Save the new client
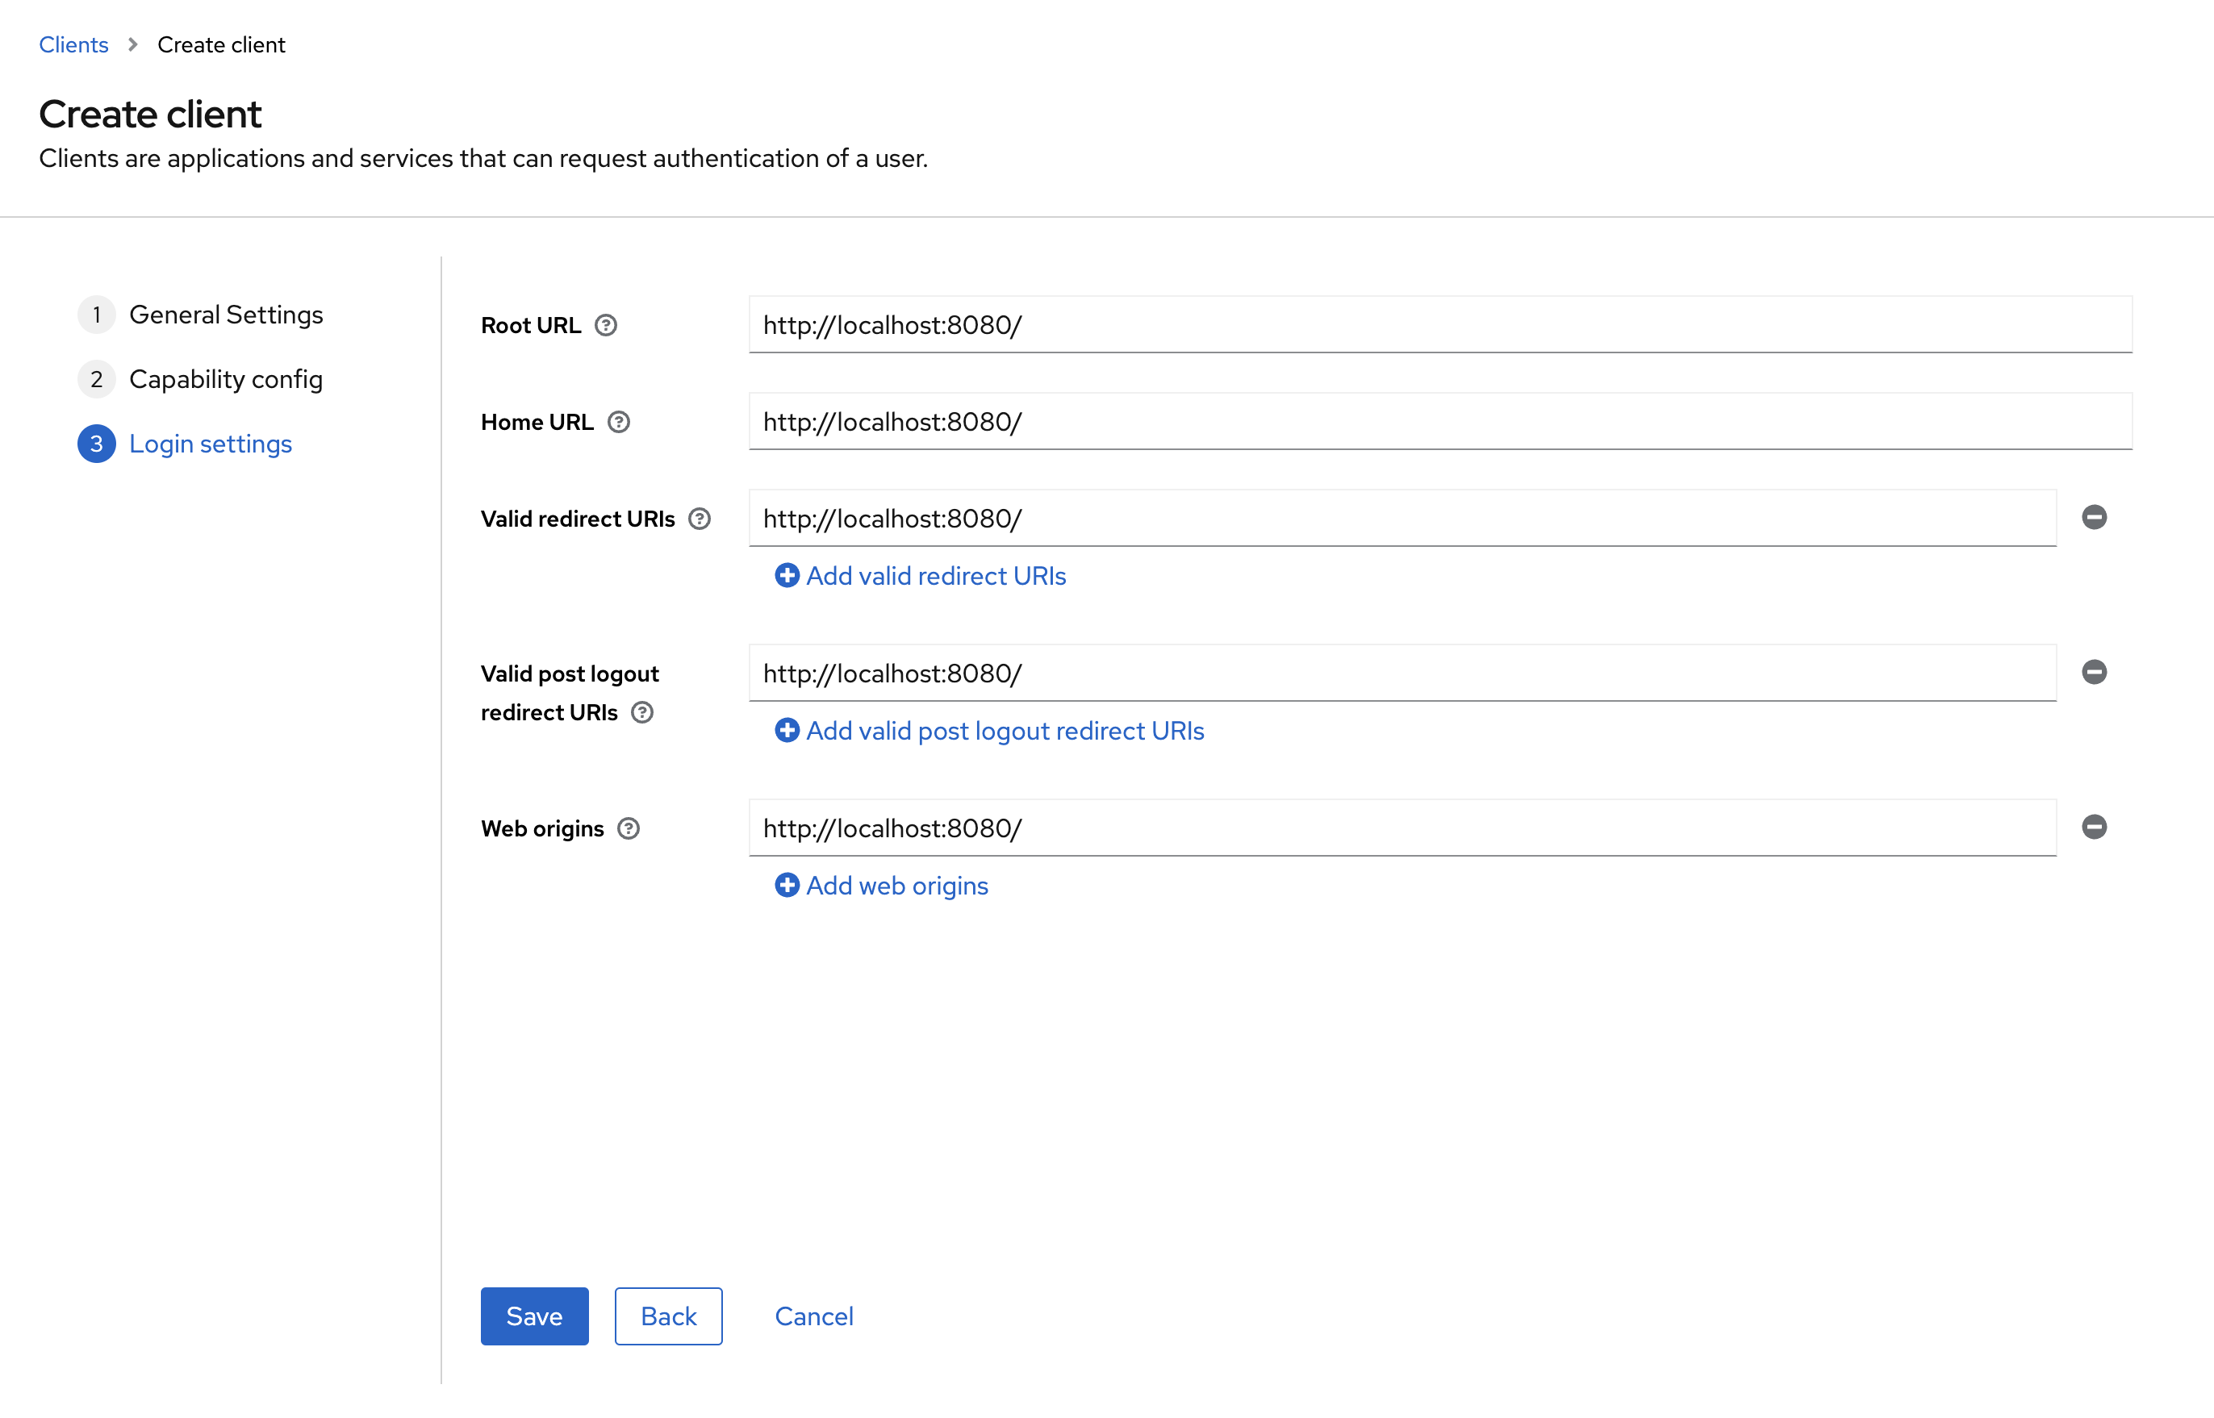 (x=534, y=1316)
